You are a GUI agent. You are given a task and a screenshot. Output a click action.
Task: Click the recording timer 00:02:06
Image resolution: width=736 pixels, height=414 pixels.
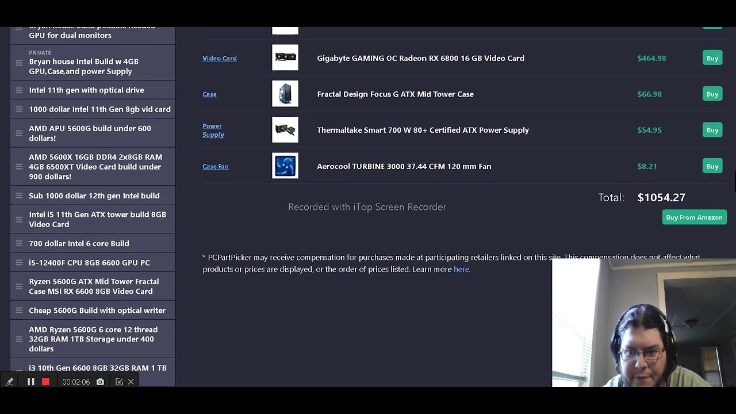(x=76, y=382)
